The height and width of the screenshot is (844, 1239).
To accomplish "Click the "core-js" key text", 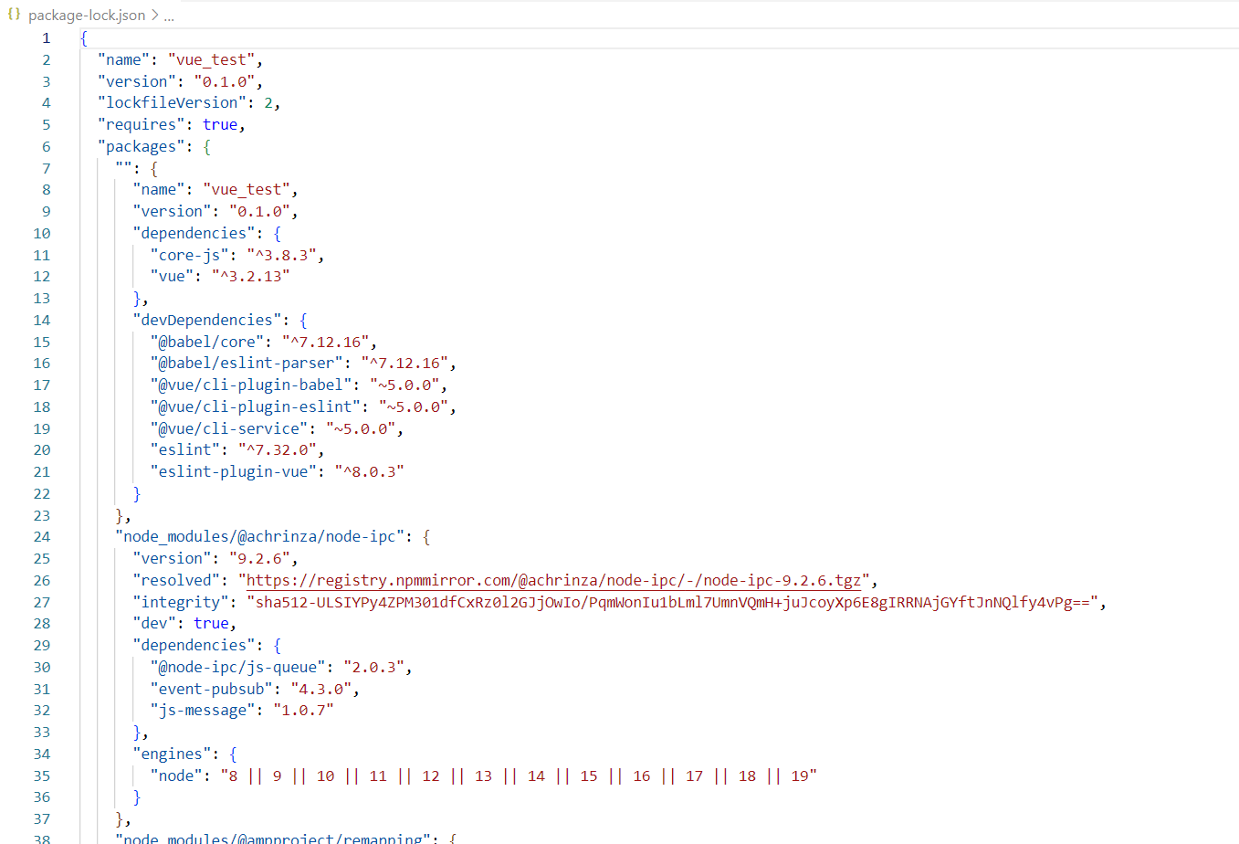I will point(190,256).
